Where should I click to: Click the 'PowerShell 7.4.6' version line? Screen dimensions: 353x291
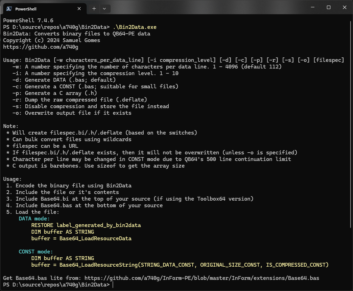[28, 21]
